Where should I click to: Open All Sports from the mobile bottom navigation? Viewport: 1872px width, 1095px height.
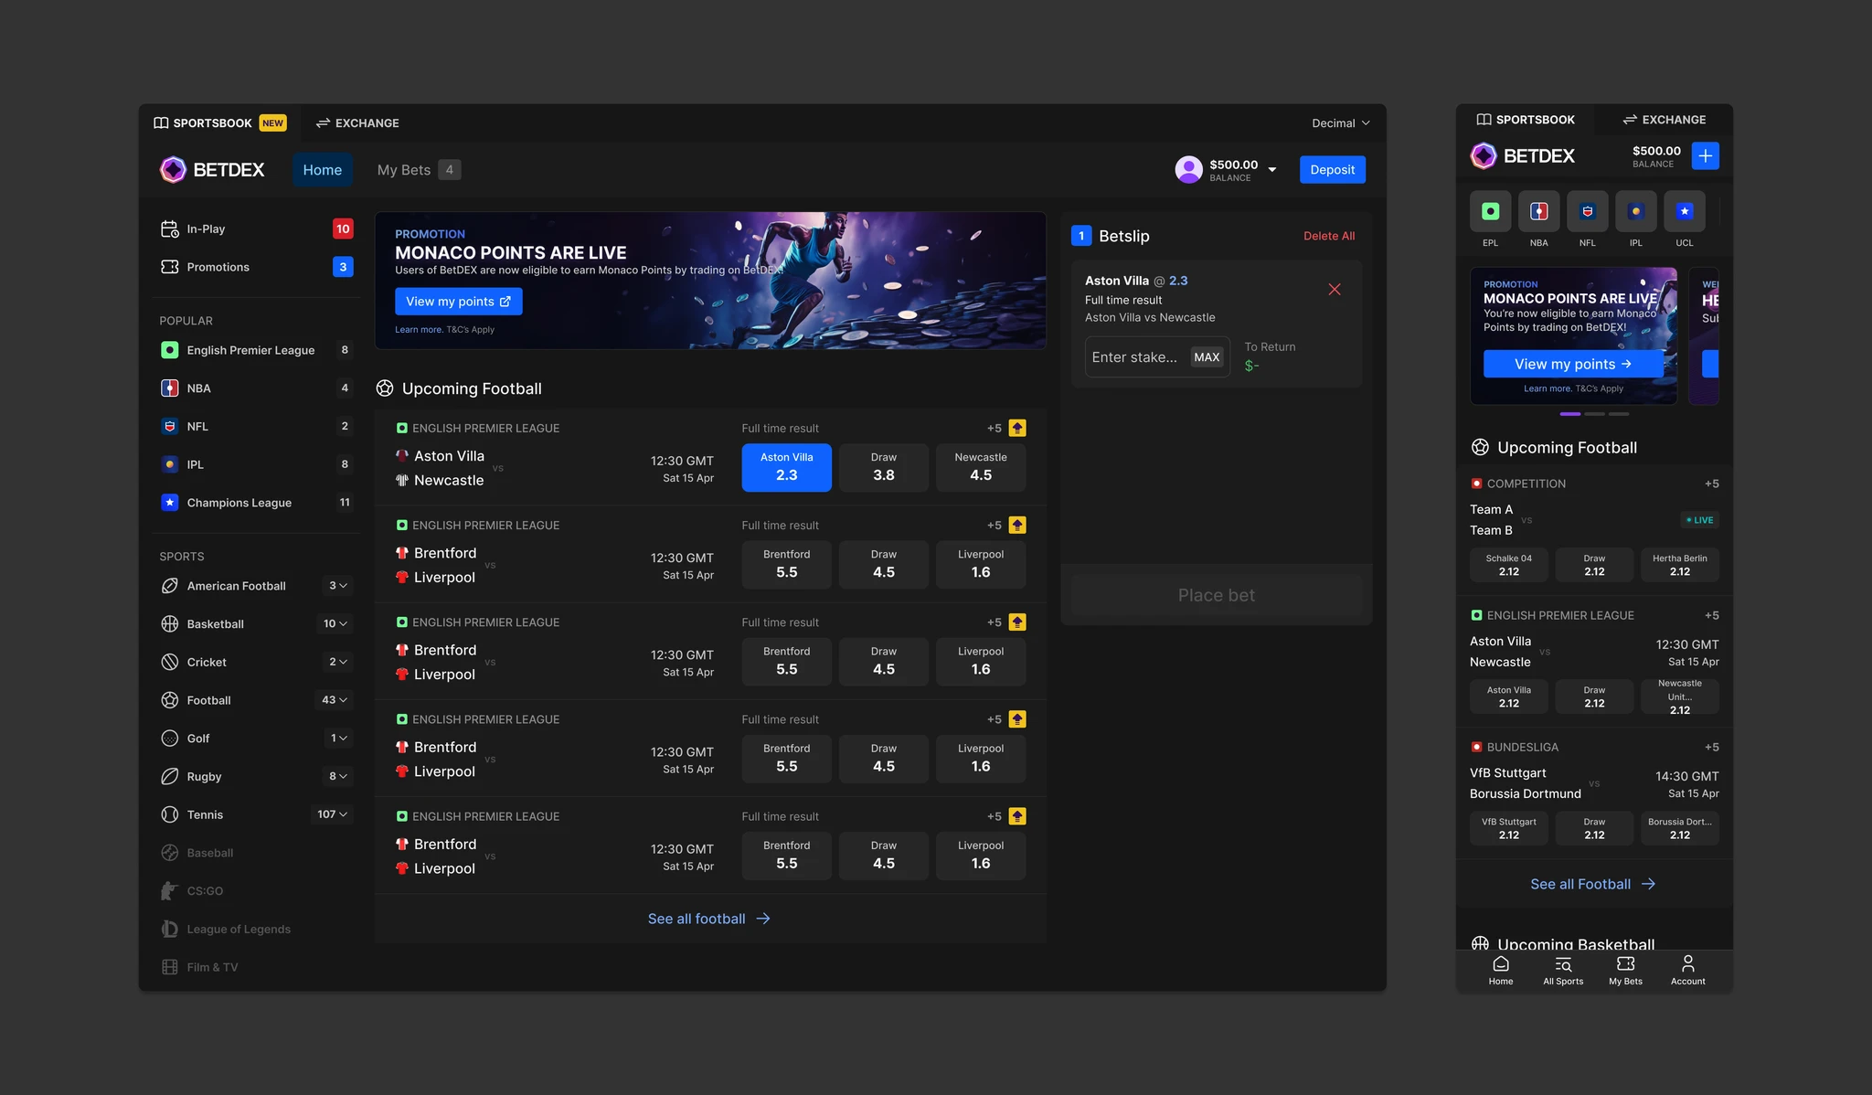coord(1563,970)
